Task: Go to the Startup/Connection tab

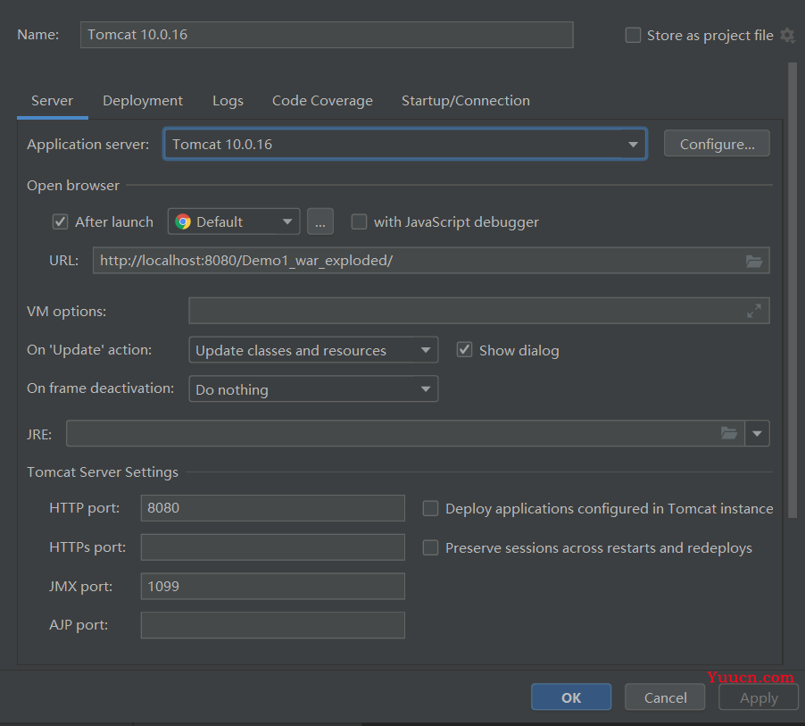Action: 466,101
